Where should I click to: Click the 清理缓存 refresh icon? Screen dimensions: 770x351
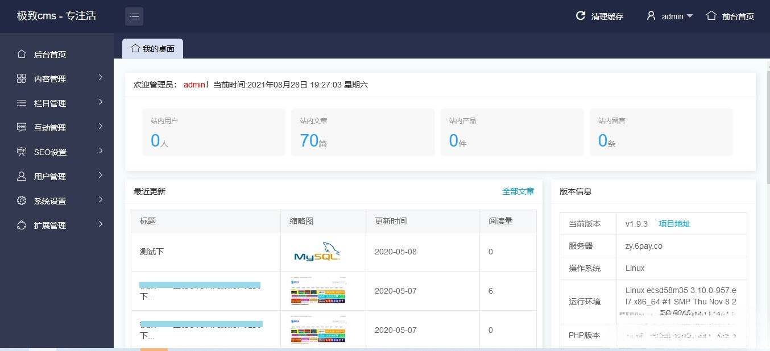580,16
